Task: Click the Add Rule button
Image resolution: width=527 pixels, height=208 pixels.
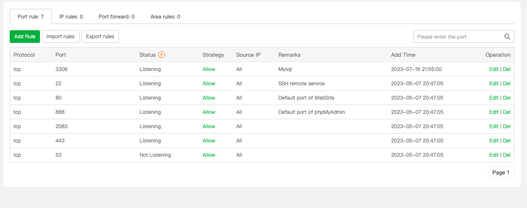Action: tap(25, 37)
